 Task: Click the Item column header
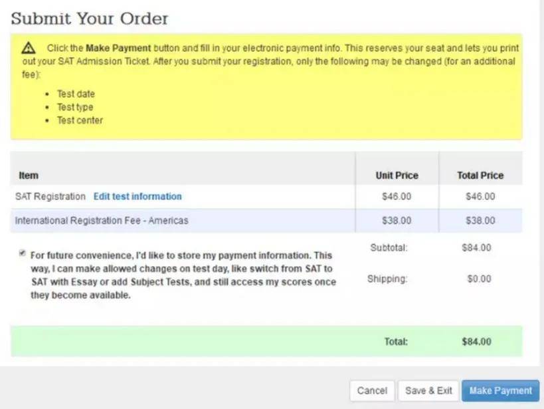(x=29, y=176)
